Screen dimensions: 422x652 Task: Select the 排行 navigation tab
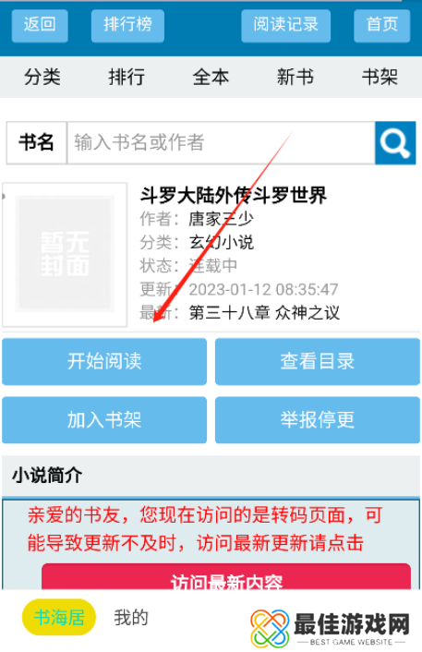[127, 78]
